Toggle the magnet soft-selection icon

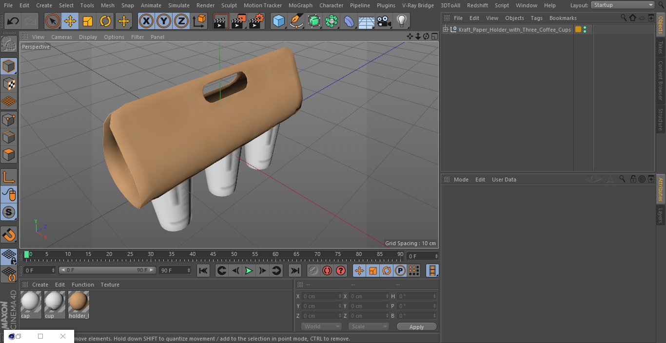(x=9, y=235)
